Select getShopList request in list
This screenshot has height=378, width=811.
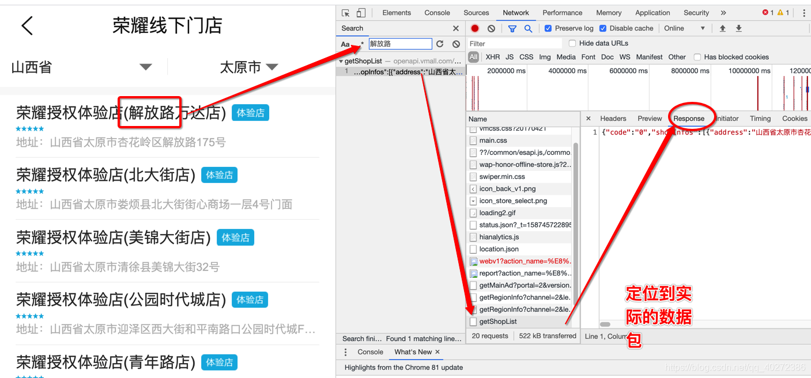(519, 322)
